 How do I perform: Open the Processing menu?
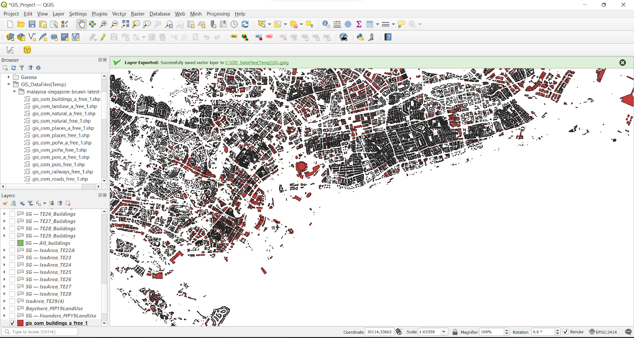point(218,14)
